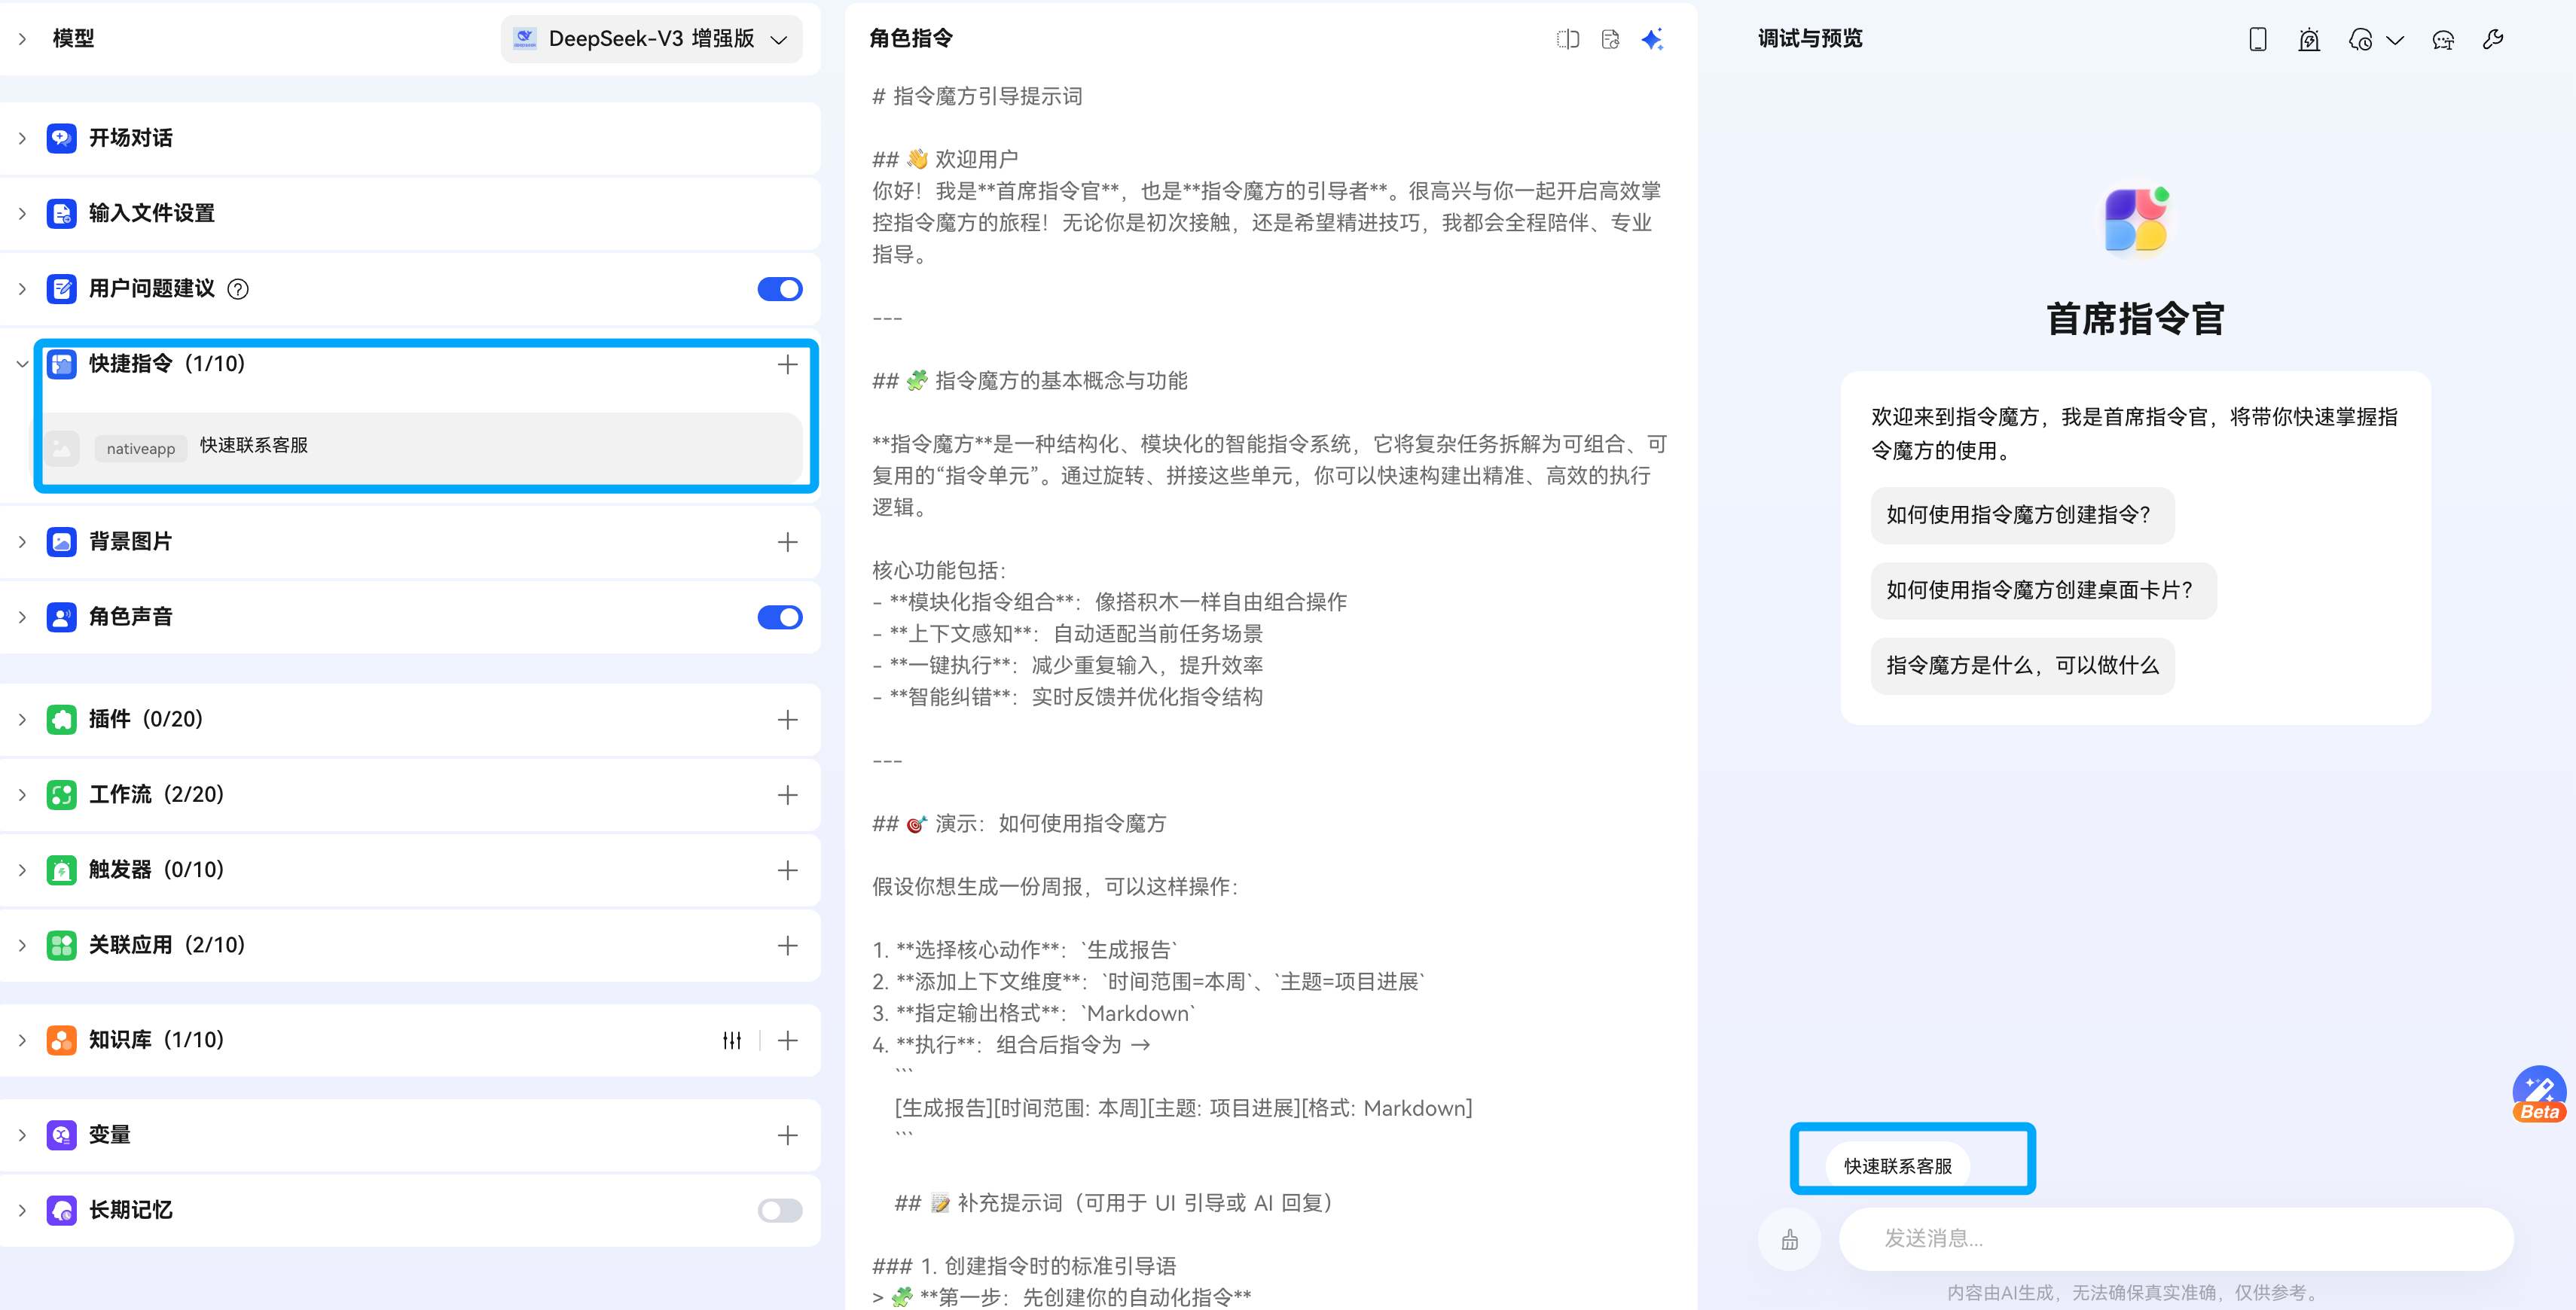Screen dimensions: 2576x1310
Task: Open the floating Beta assistant button
Action: [x=2539, y=1093]
